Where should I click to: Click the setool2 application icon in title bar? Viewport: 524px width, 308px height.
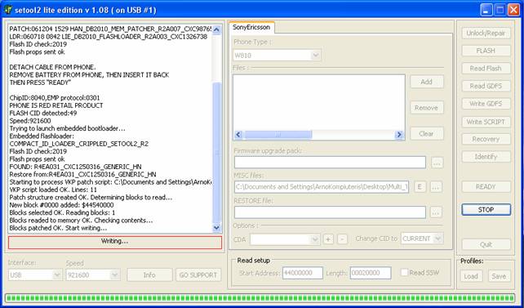coord(7,10)
